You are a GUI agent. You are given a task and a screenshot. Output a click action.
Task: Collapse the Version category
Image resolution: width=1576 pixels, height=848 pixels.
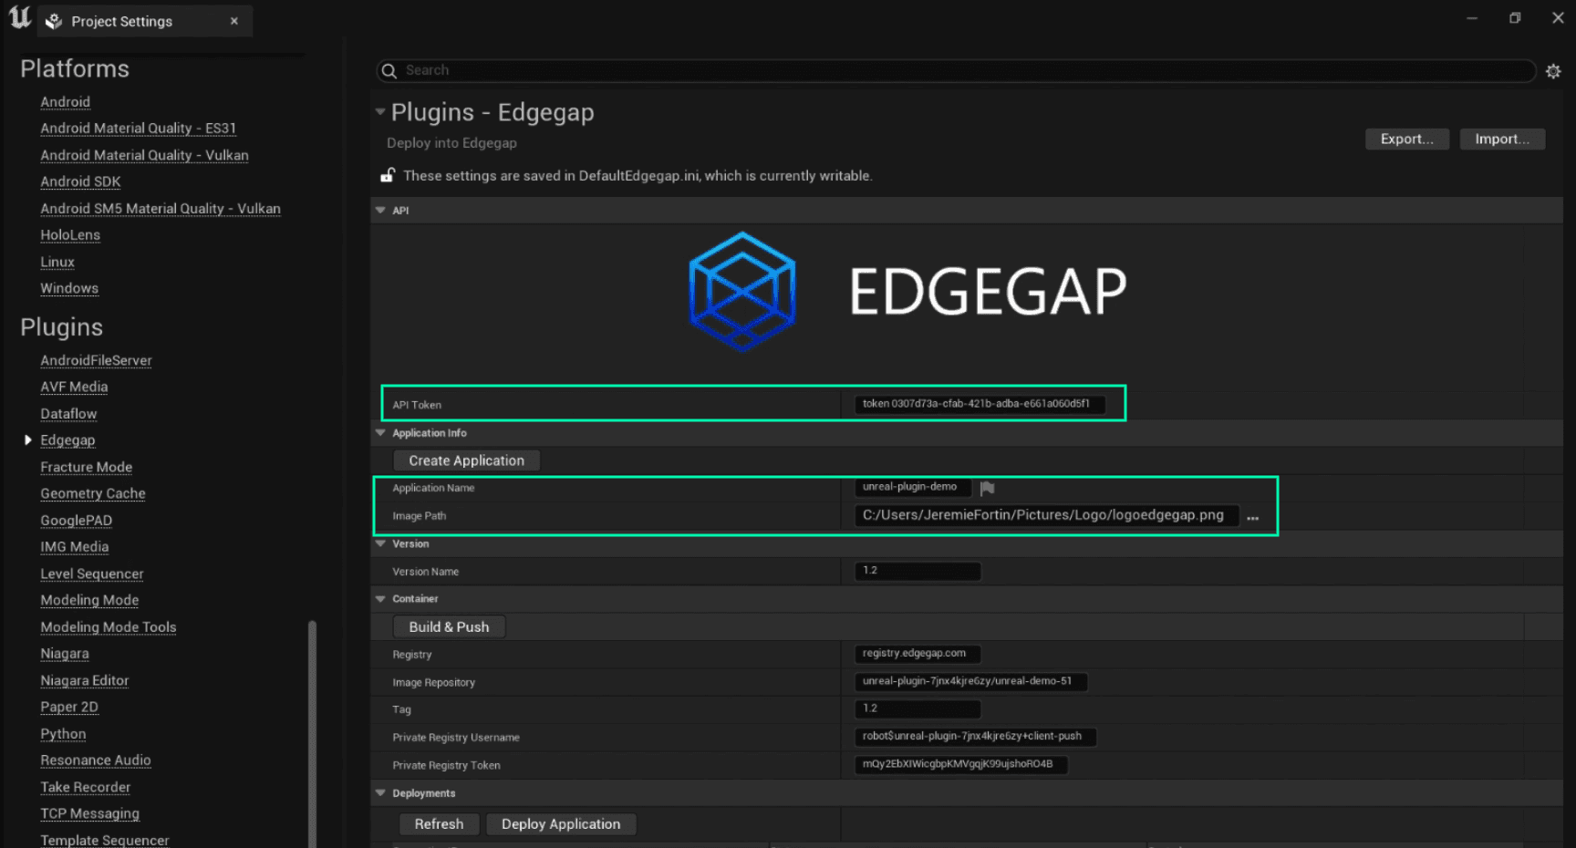click(x=380, y=543)
